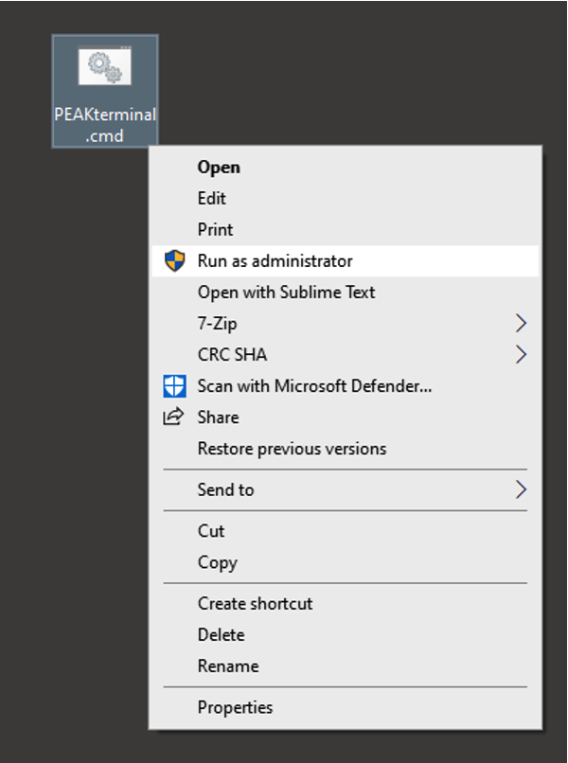Choose Delete from the context menu
Screen dimensions: 568x763
(x=221, y=635)
